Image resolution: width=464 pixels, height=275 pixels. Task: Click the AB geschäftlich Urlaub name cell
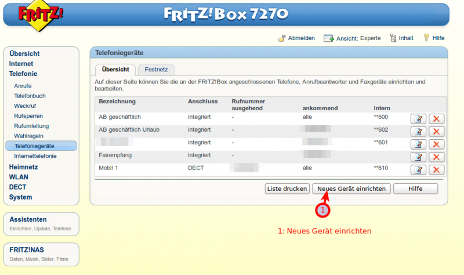click(x=129, y=130)
